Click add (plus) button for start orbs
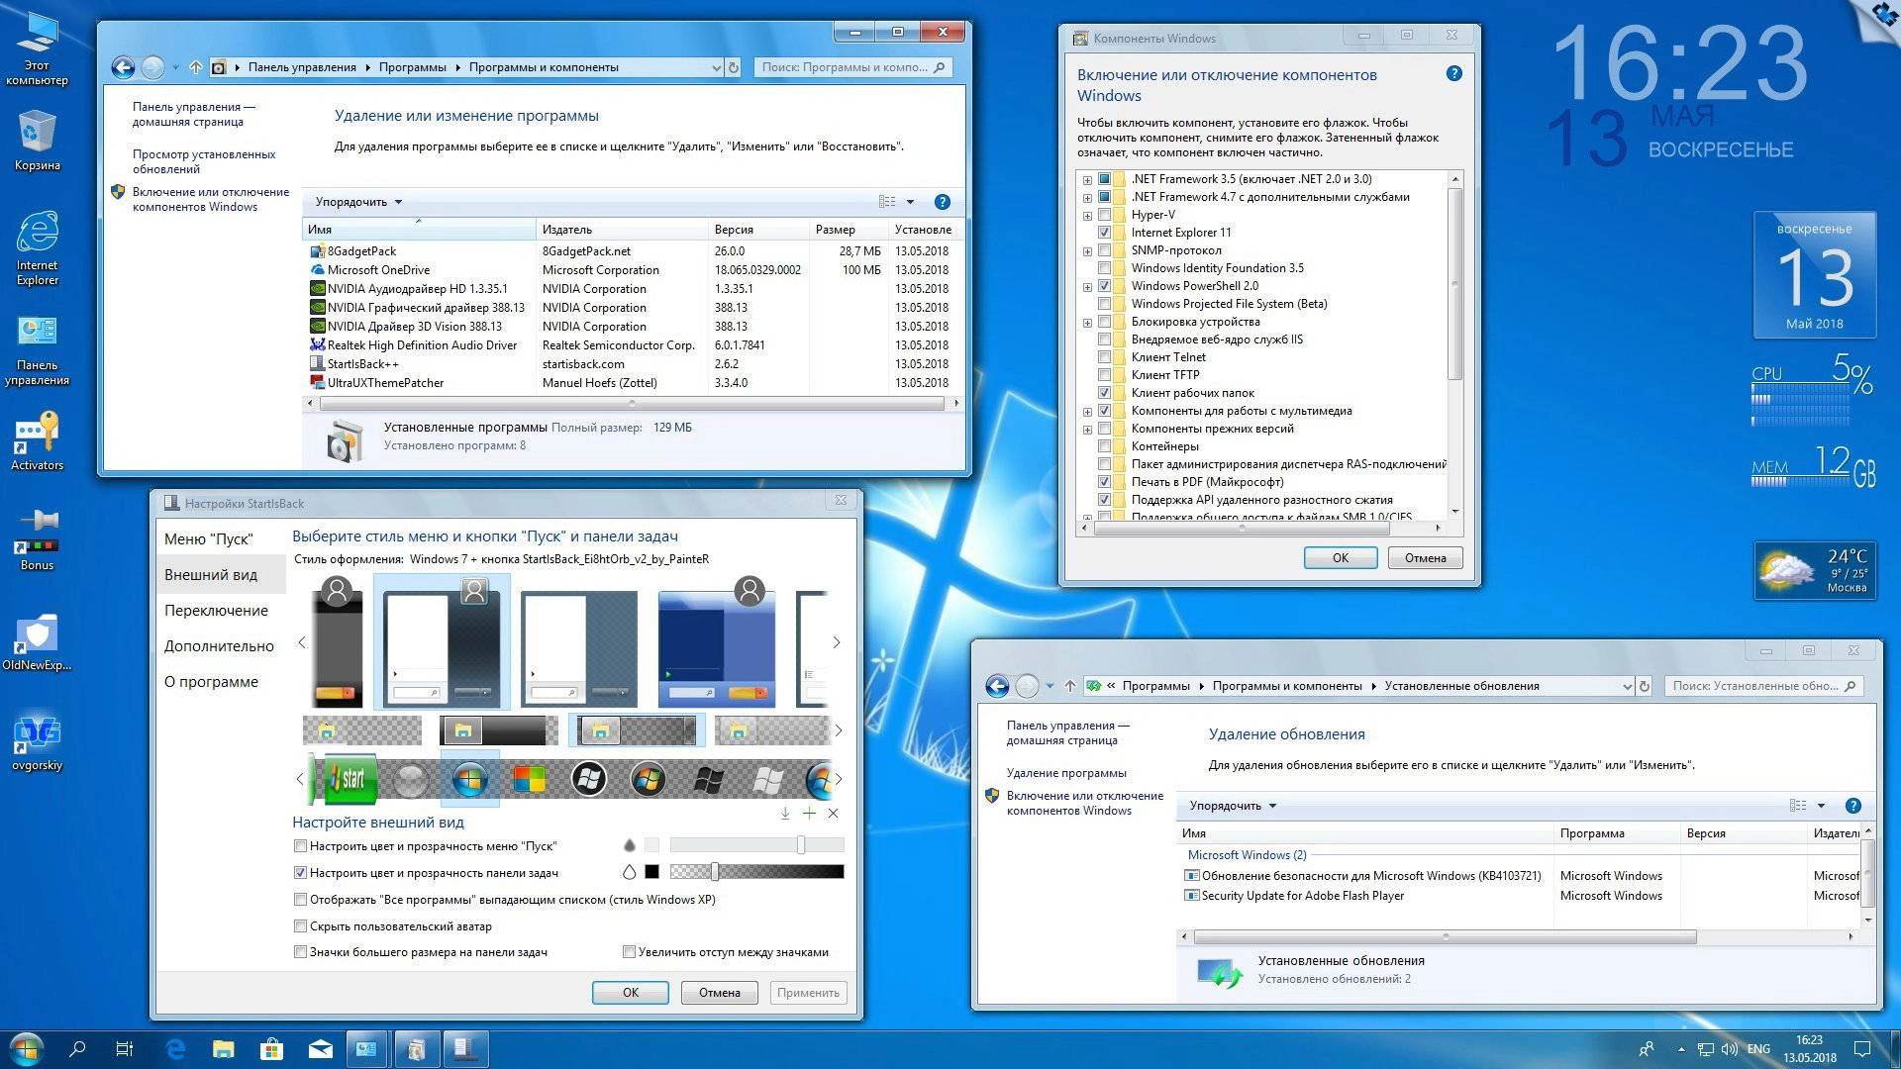 point(809,813)
